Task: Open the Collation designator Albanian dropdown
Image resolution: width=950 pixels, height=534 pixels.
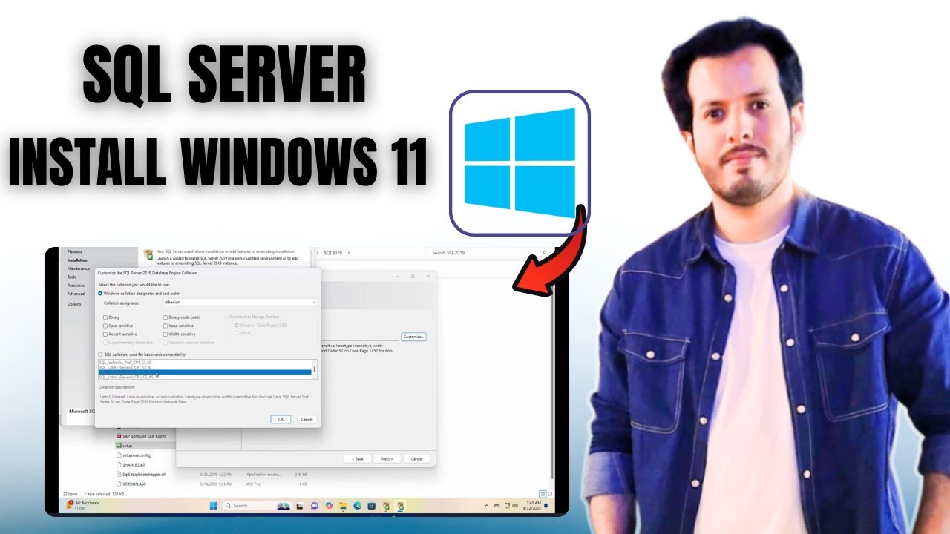Action: 240,303
